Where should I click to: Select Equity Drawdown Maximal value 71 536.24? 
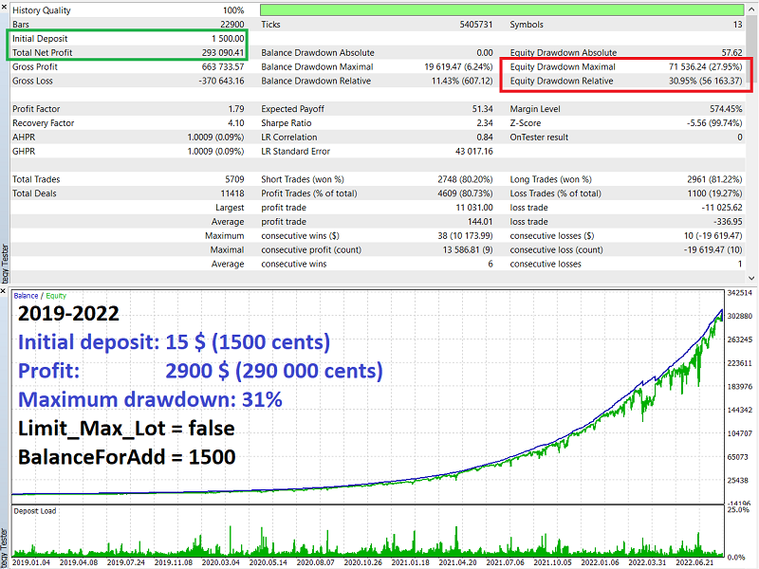tap(687, 66)
